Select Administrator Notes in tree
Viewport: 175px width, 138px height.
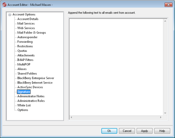31,96
